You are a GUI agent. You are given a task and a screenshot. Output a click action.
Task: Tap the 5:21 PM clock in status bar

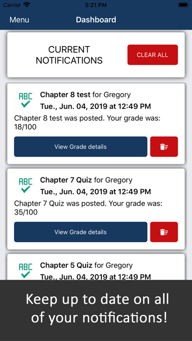96,5
